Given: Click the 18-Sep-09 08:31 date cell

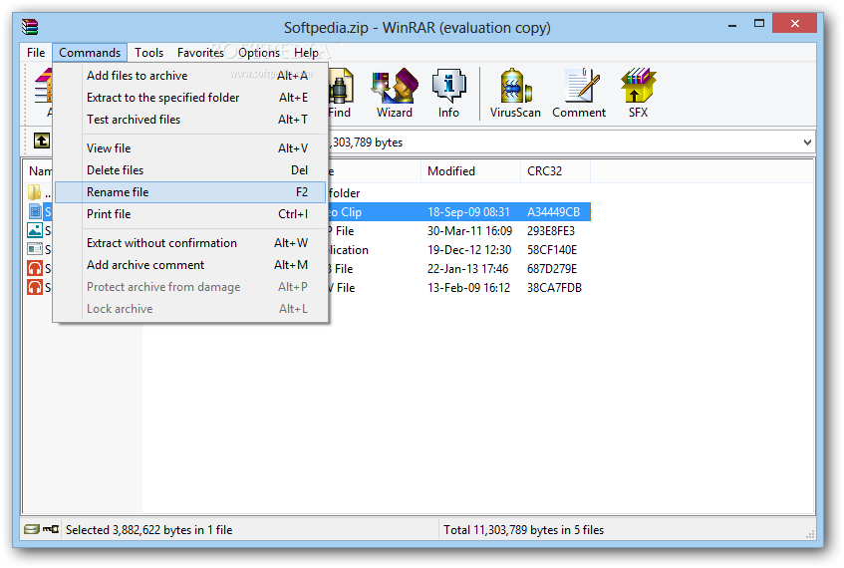Looking at the screenshot, I should click(x=468, y=212).
